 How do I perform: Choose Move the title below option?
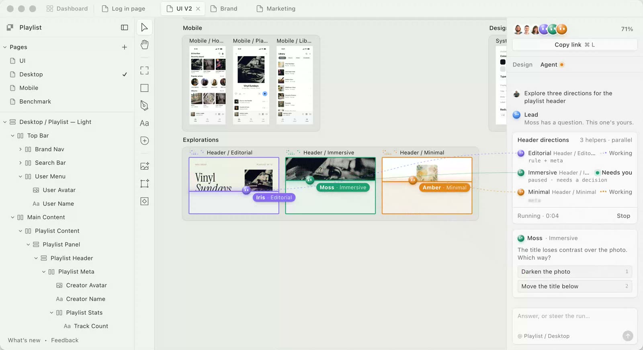(x=575, y=286)
